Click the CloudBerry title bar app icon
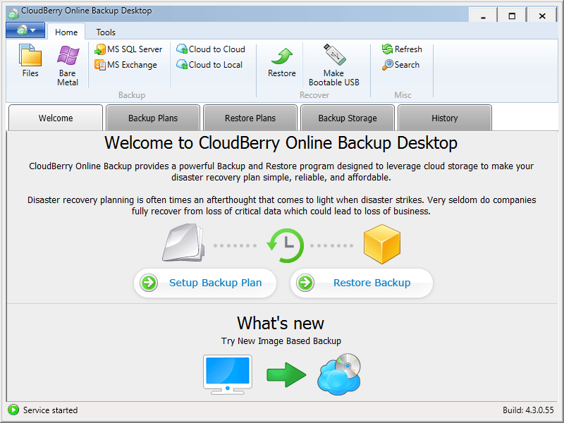The image size is (564, 423). coord(13,13)
